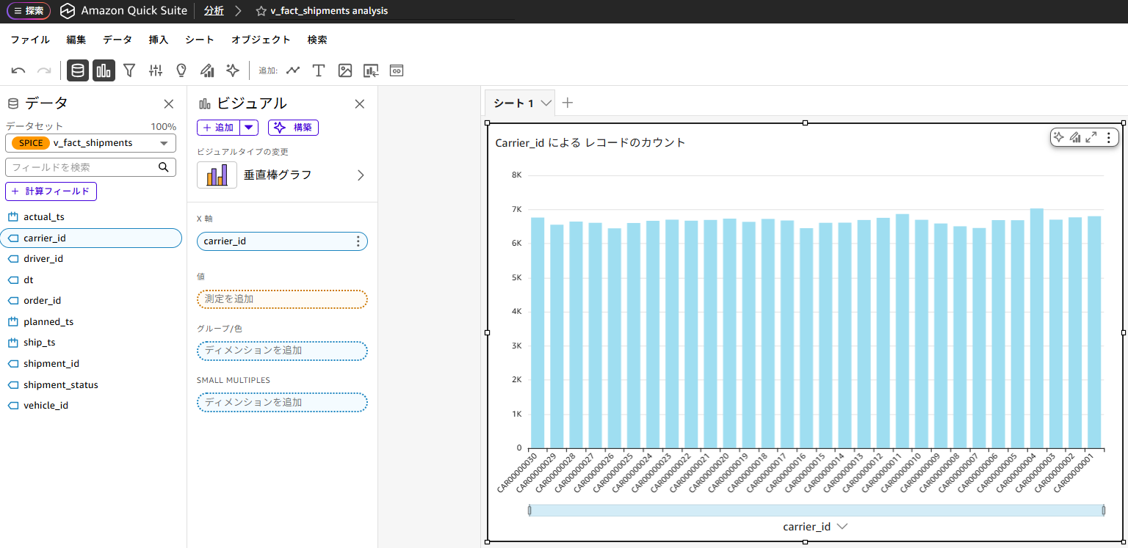
Task: Click the chart's horizontal range scrollbar
Action: click(816, 510)
